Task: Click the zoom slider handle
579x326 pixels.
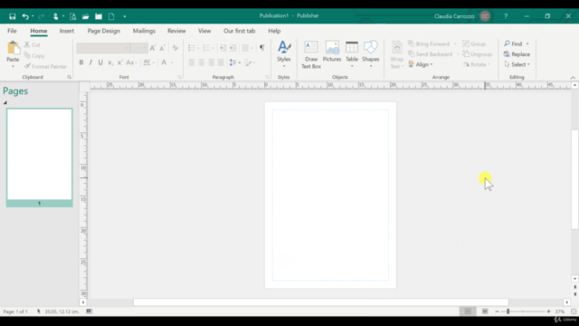Action: [508, 312]
